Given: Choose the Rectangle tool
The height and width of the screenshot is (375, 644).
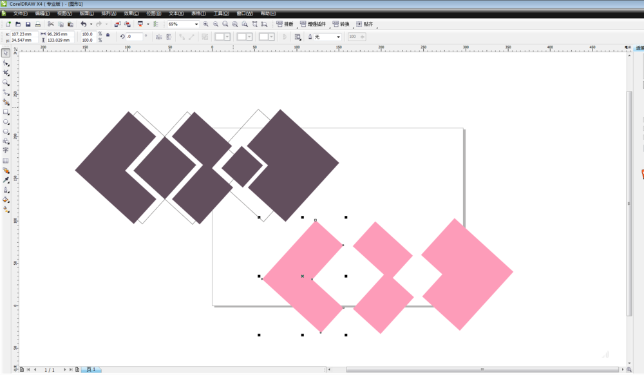Looking at the screenshot, I should click(x=6, y=111).
